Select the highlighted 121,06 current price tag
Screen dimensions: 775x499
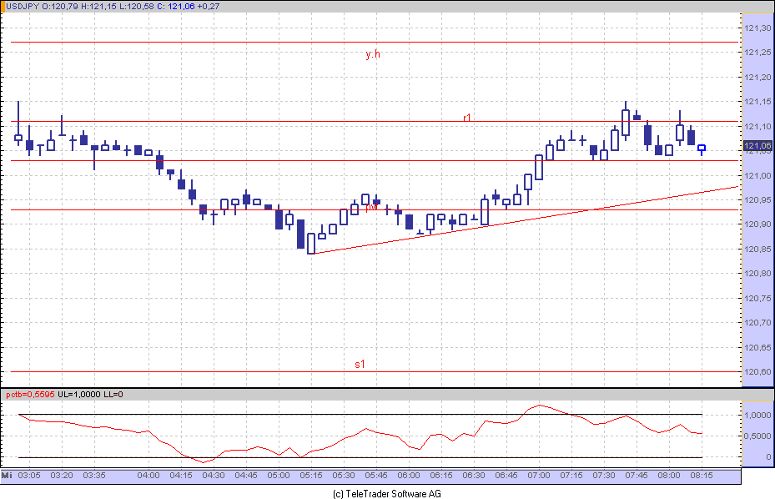pyautogui.click(x=757, y=145)
